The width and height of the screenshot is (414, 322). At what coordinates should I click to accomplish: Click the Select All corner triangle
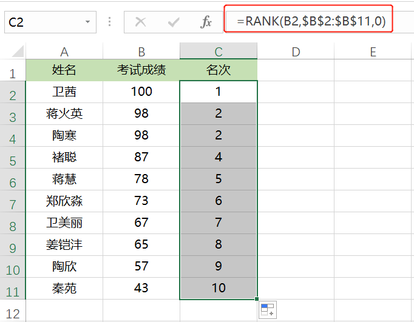pos(18,51)
